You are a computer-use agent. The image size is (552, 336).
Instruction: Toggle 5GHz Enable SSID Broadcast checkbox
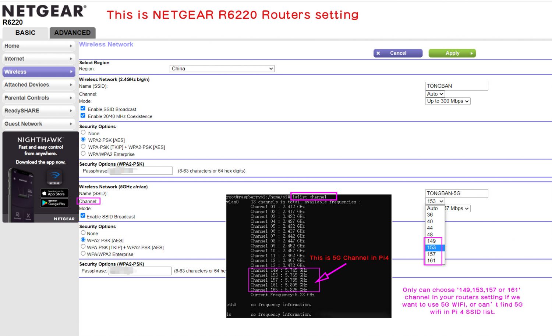(x=83, y=216)
